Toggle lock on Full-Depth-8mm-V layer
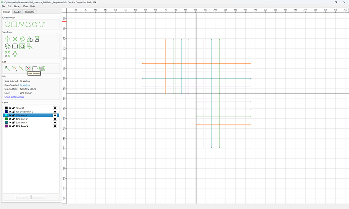 (13, 112)
